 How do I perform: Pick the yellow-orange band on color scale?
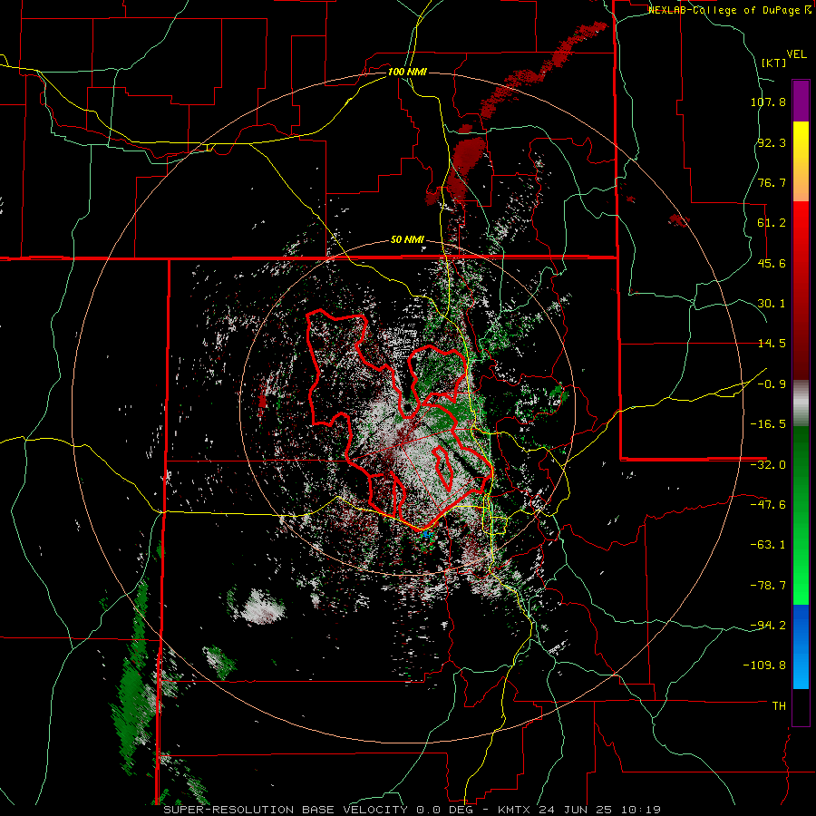pyautogui.click(x=801, y=161)
